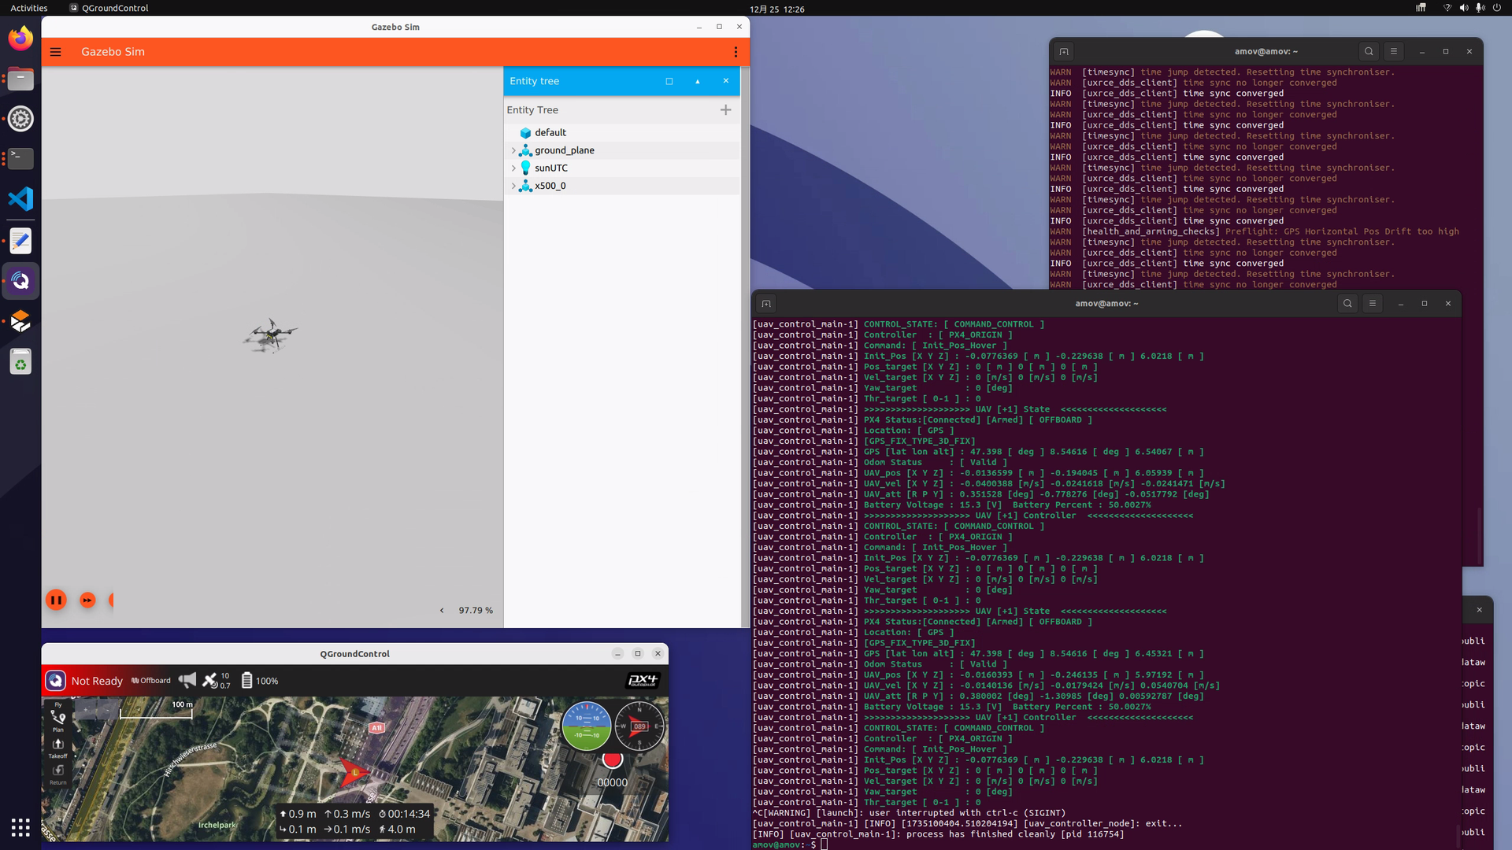The width and height of the screenshot is (1512, 850).
Task: Launch Firefox from the dock
Action: [20, 38]
